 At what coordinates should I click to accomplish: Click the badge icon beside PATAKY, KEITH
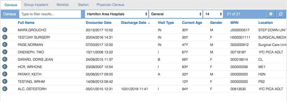pyautogui.click(x=5, y=74)
